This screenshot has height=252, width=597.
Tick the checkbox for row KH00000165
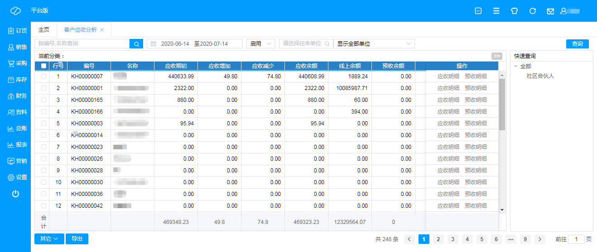tap(43, 100)
